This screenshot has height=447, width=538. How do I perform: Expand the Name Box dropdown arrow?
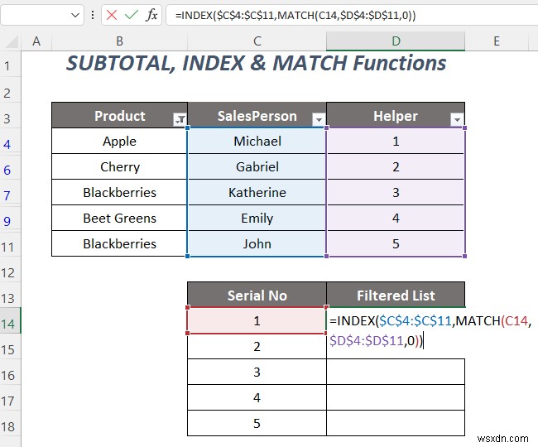[x=74, y=15]
